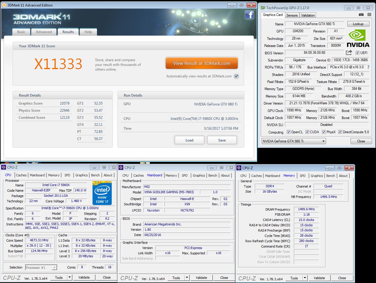This screenshot has width=376, height=283.
Task: Toggle the PhysX computing checkbox
Action: 324,132
